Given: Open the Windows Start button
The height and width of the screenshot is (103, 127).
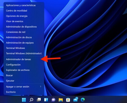Looking at the screenshot, I should click(24, 100).
